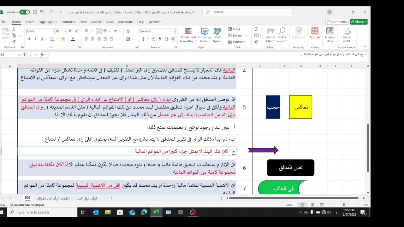
Task: Toggle Align Right for the cell
Action: (99, 39)
